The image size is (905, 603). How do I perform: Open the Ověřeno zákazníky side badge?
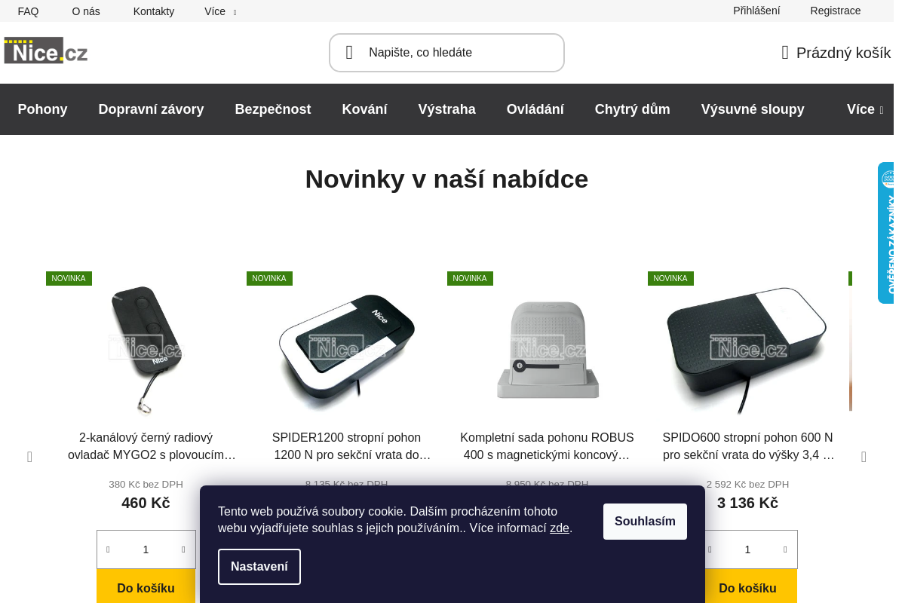[886, 233]
